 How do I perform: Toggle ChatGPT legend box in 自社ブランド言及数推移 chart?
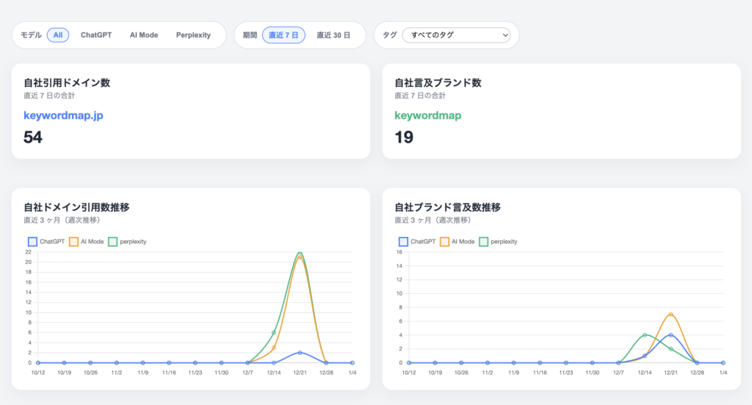(403, 241)
